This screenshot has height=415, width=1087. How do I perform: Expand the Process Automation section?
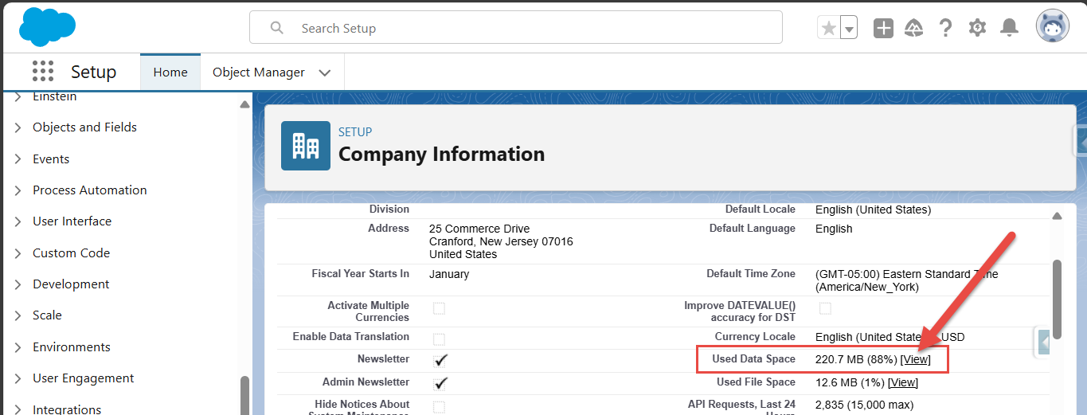(x=18, y=190)
